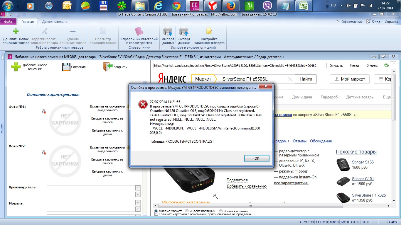Click 'Импорт данных' ribbon icon

168,32
